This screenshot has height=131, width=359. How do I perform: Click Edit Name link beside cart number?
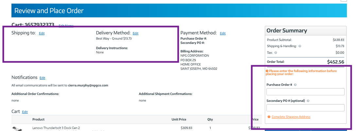click(x=66, y=26)
